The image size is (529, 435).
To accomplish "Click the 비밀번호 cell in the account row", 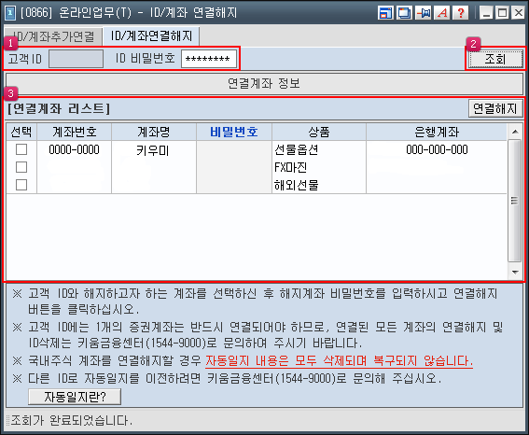I will click(x=234, y=167).
